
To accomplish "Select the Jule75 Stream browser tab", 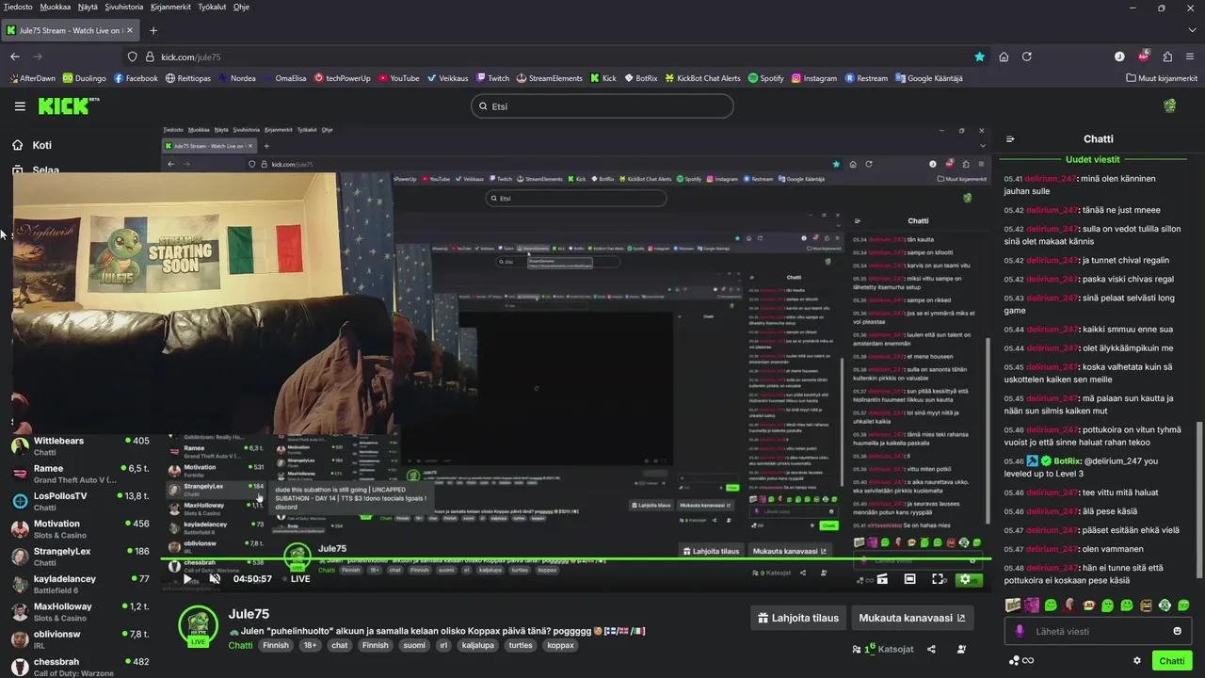I will tap(70, 30).
